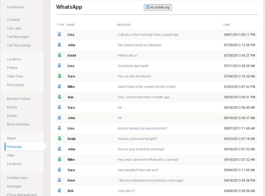Click the green type icon next to Ann
Screen dimensions: 265x196
[x=59, y=97]
